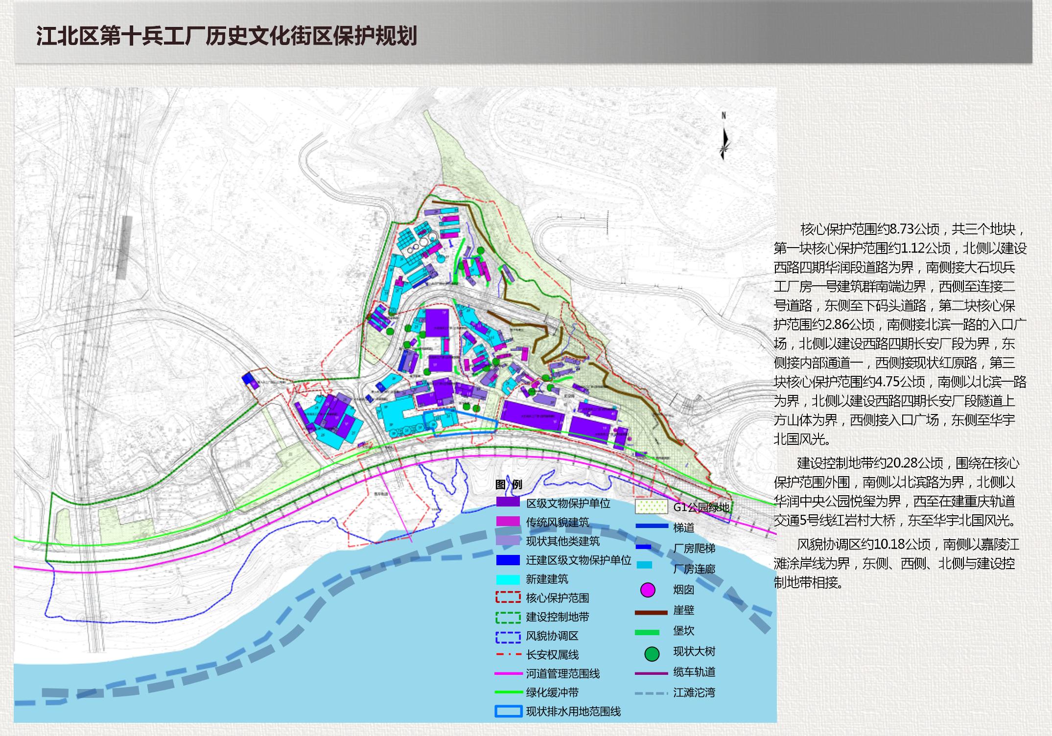Click the blue 迁建区级文物保护单位 color swatch

[508, 560]
